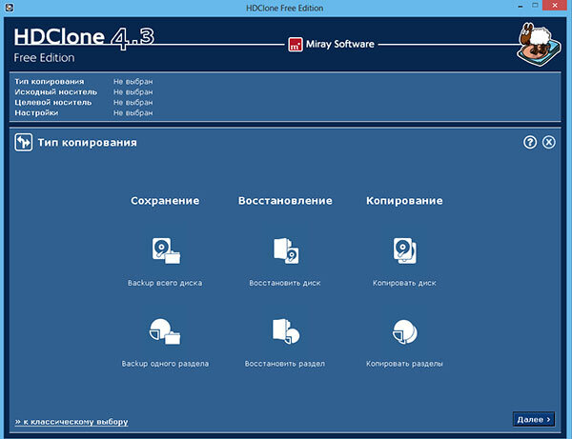Select the Backup всего диска icon
Screen dimensions: 572x439
coord(166,250)
